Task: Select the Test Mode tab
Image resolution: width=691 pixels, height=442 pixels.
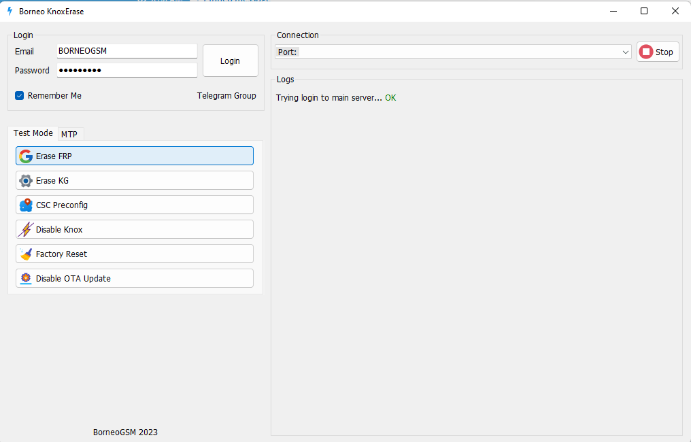Action: [33, 133]
